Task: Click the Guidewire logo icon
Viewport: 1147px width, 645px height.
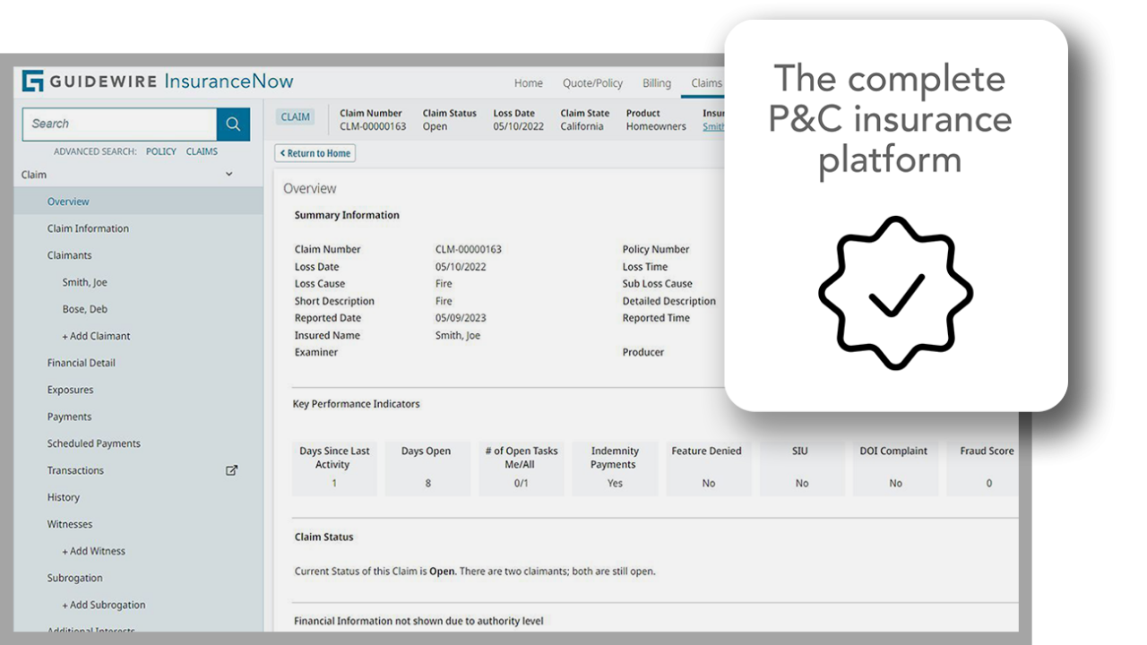Action: tap(33, 82)
